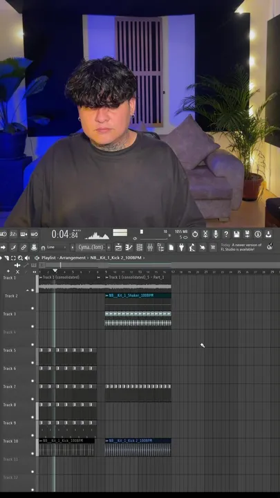Click the microphone recording icon
The width and height of the screenshot is (280, 498).
[216, 234]
